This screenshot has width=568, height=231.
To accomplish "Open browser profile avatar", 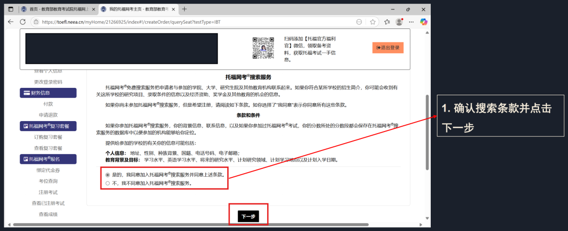I will point(399,22).
